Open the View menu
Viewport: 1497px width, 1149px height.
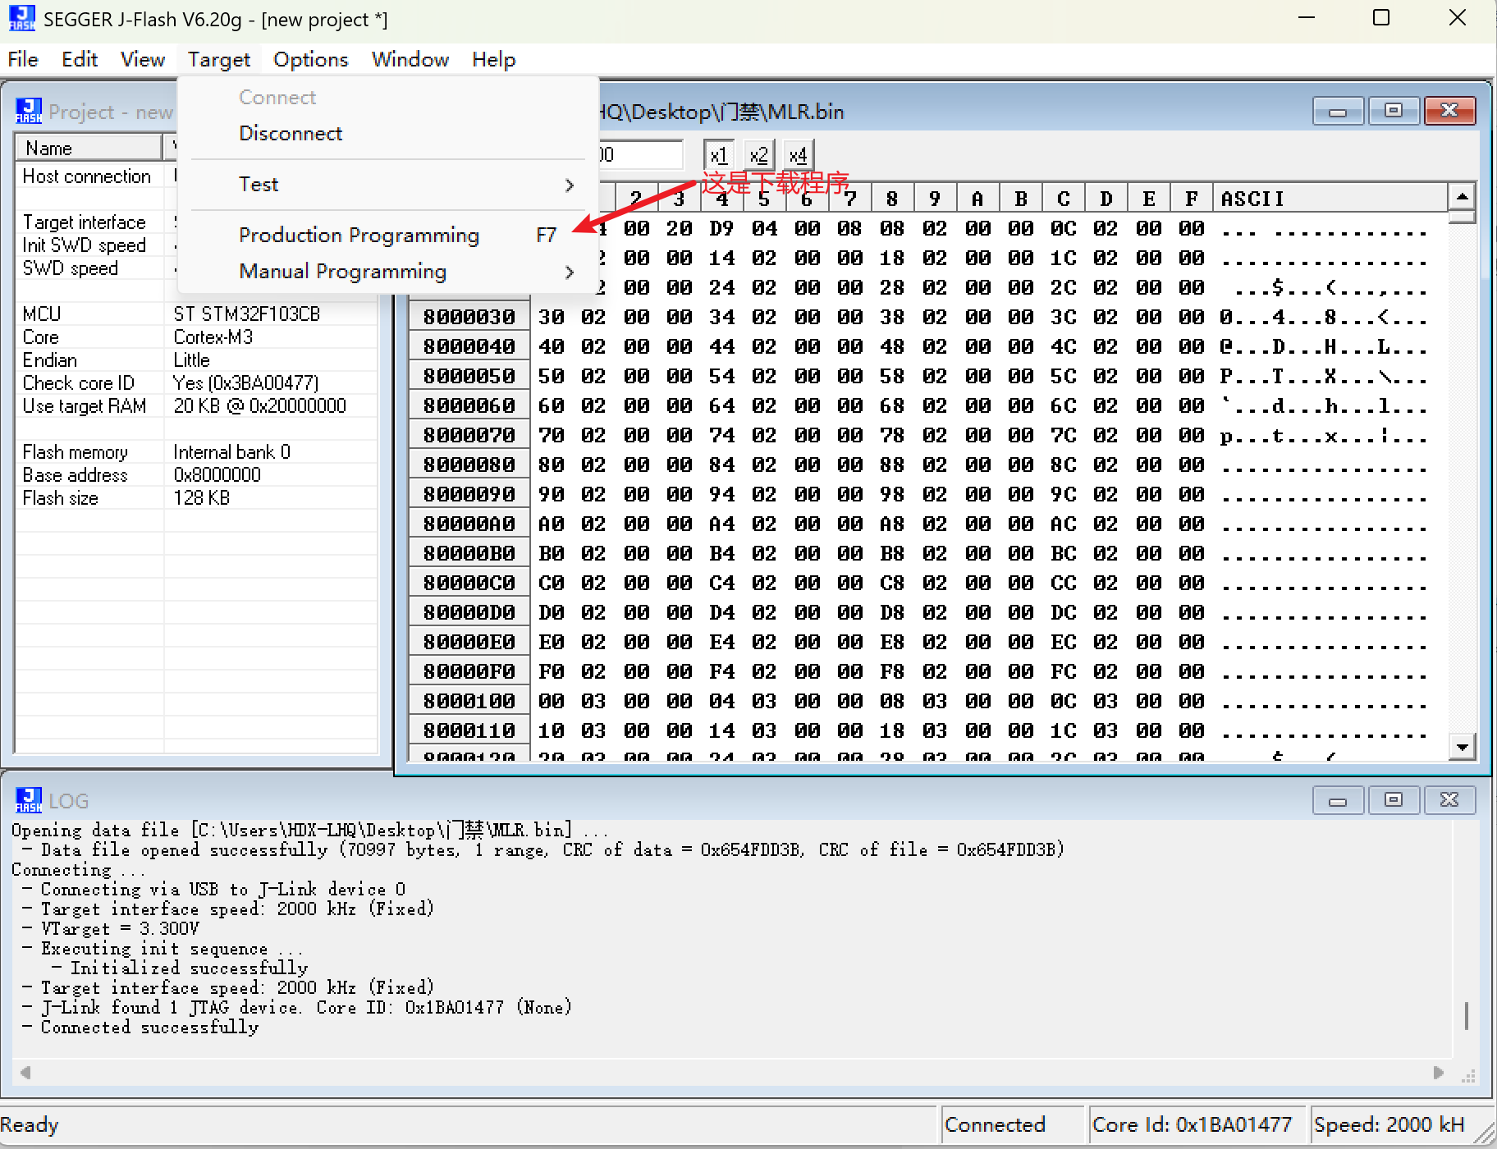[143, 60]
